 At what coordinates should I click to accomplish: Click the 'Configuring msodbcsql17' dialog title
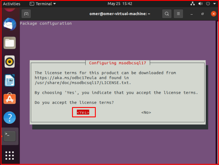(x=118, y=63)
